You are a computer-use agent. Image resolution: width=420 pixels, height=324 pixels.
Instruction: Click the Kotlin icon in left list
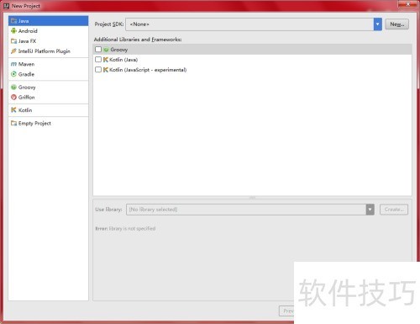13,110
